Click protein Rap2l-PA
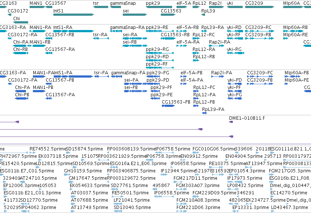 click(221, 73)
